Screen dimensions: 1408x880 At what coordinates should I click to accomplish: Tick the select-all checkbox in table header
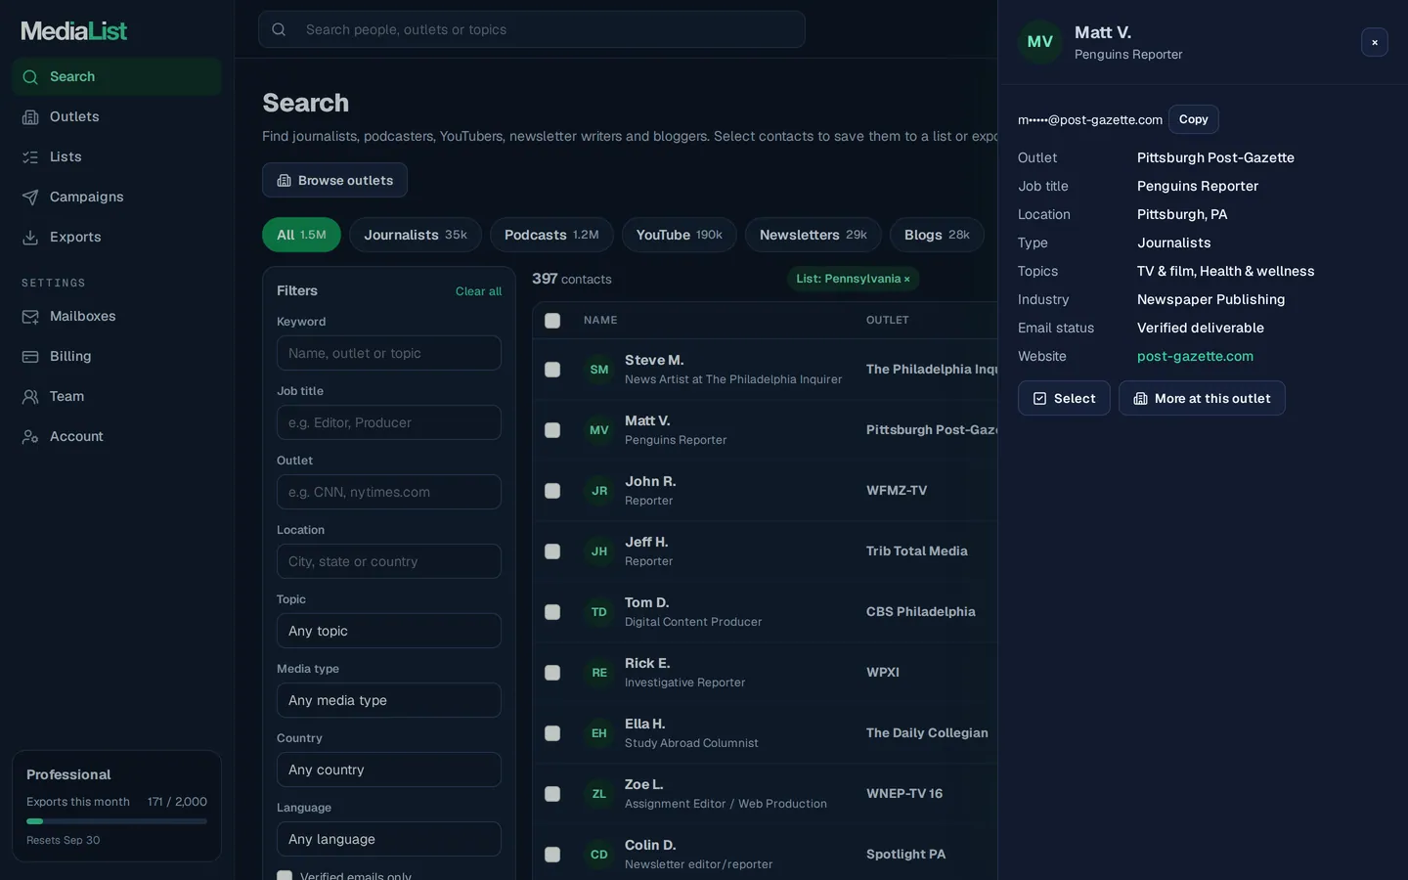[552, 321]
